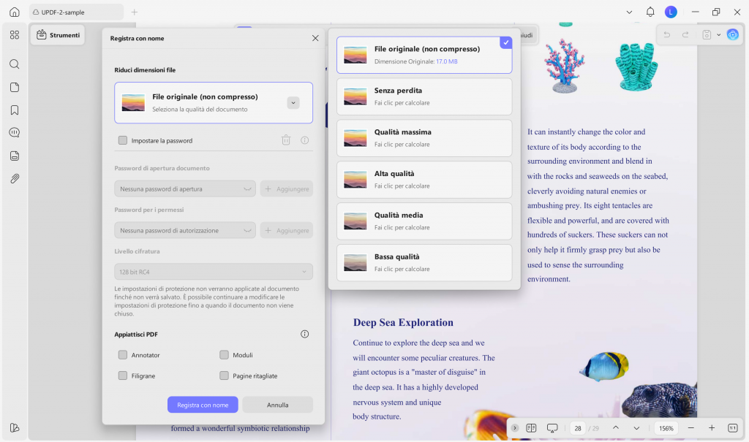Expand the tab list chevron in title bar
Viewport: 749px width, 442px height.
[629, 12]
